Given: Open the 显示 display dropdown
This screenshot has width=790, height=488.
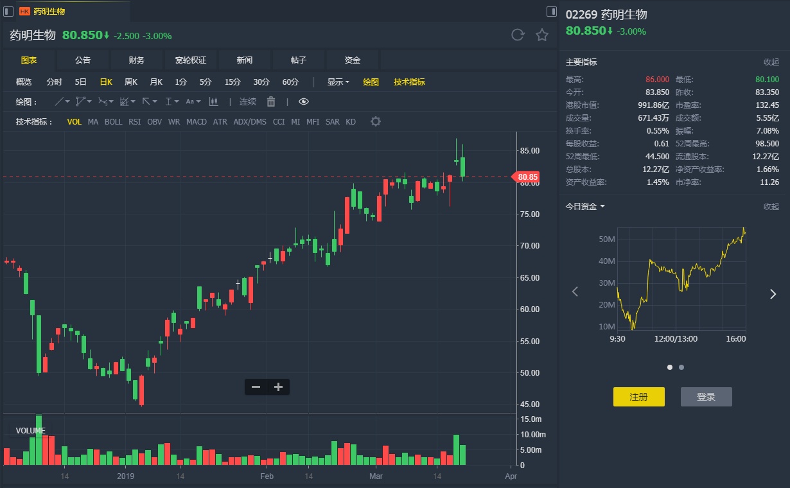Looking at the screenshot, I should pos(338,82).
